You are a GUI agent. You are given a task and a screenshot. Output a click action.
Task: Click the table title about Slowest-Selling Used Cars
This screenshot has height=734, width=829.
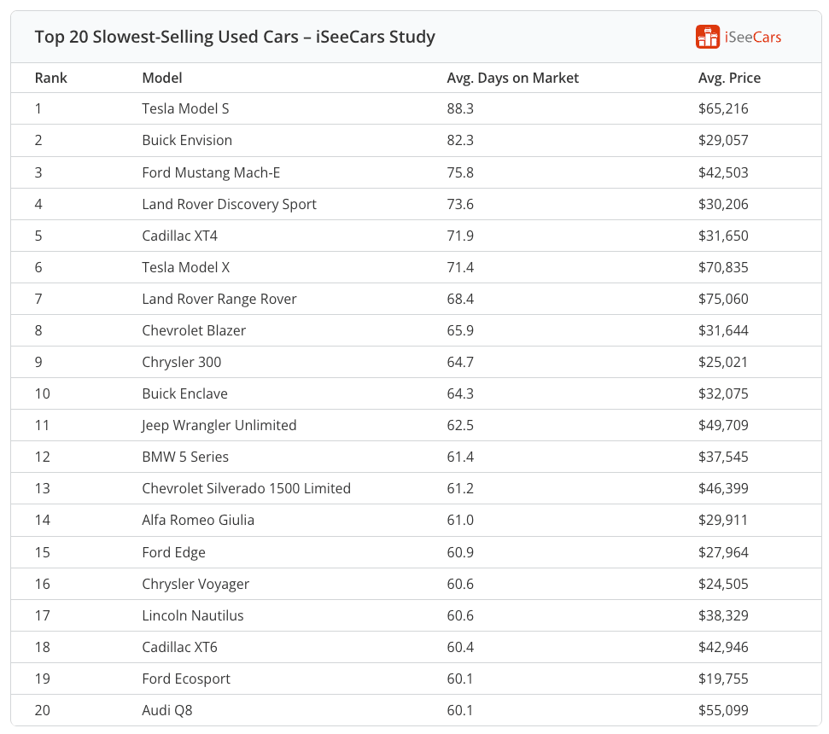(x=235, y=37)
